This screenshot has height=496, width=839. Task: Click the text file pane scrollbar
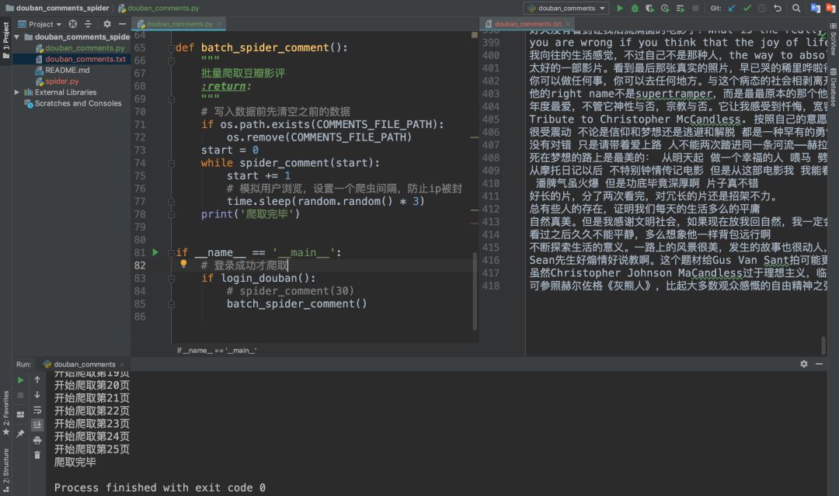tap(823, 345)
